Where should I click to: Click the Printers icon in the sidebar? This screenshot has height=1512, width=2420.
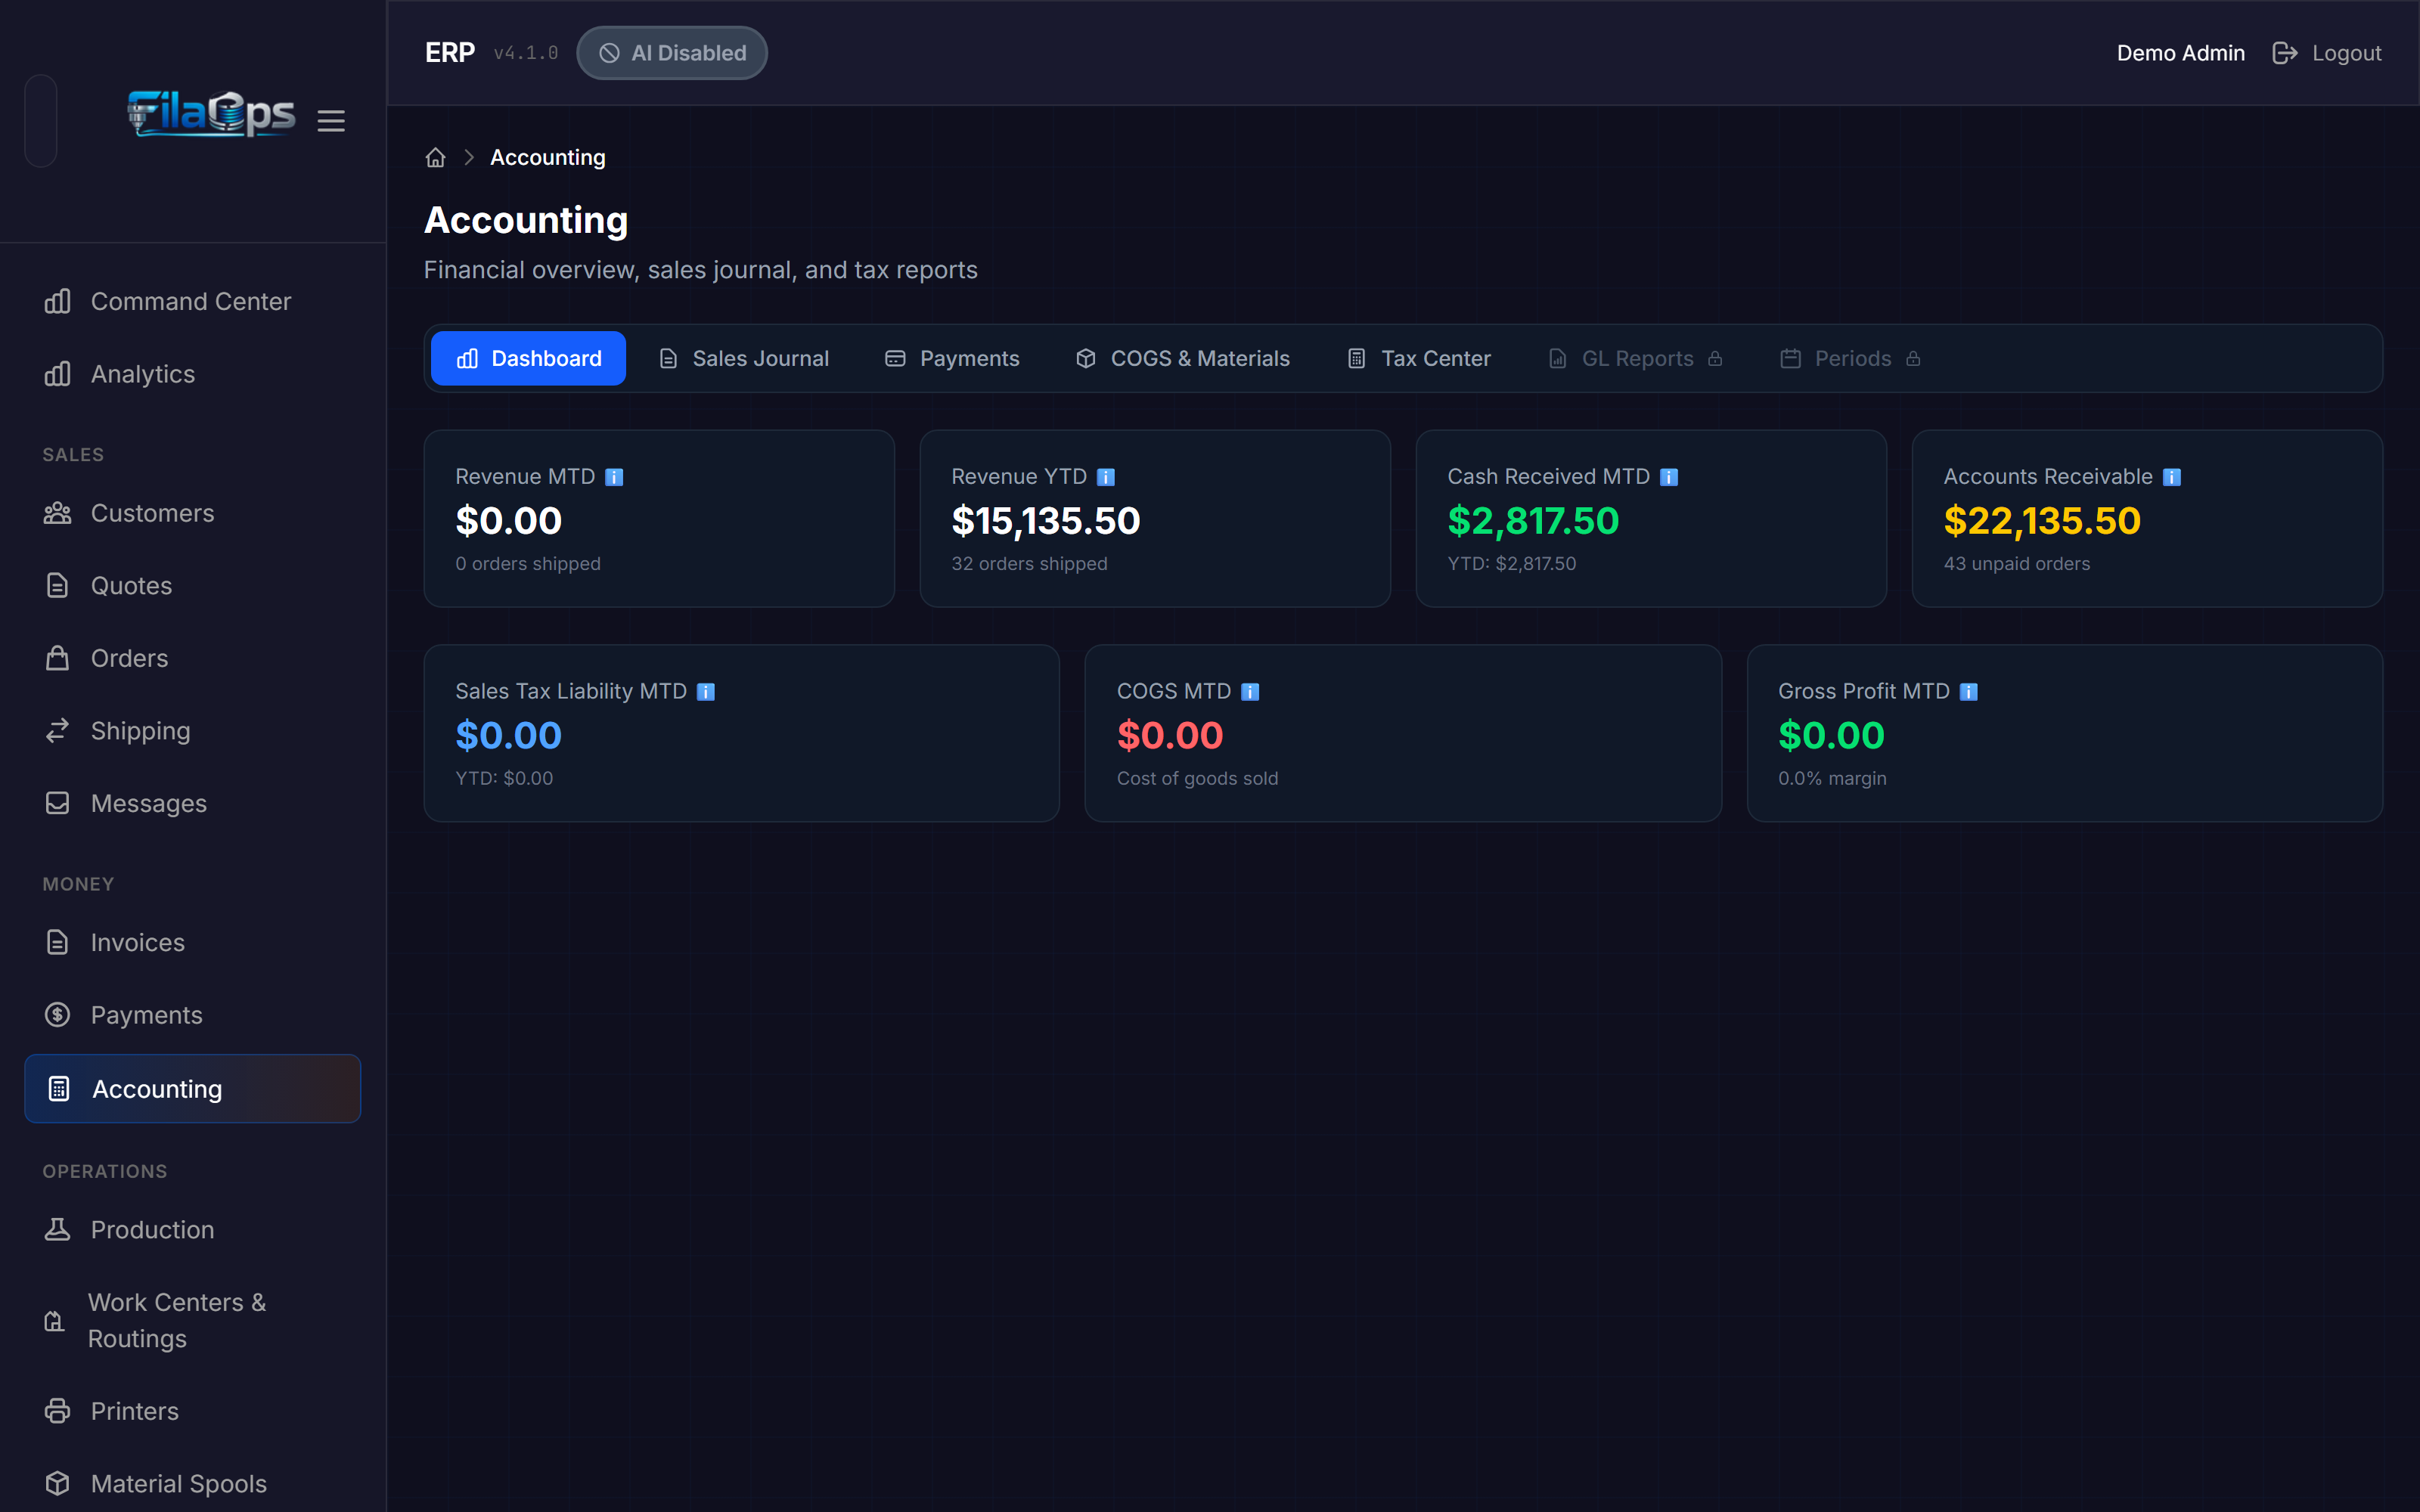coord(58,1411)
